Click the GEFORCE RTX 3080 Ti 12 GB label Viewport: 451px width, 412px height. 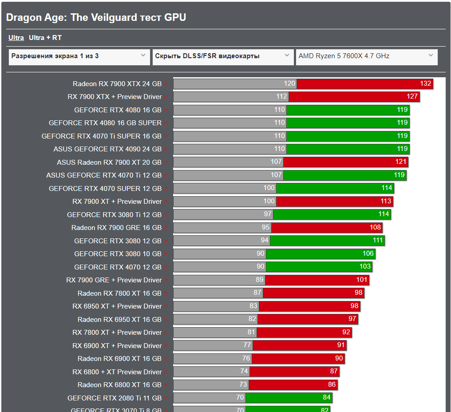tap(114, 215)
